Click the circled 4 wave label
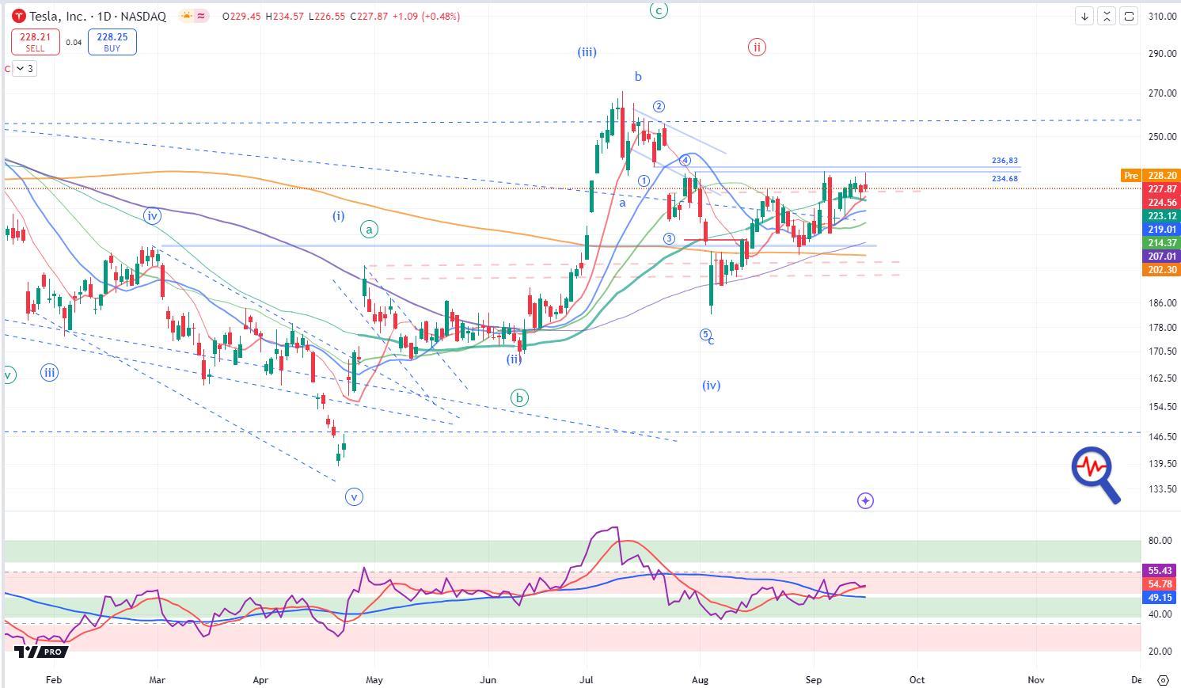Screen dimensions: 1181x688 pos(685,162)
